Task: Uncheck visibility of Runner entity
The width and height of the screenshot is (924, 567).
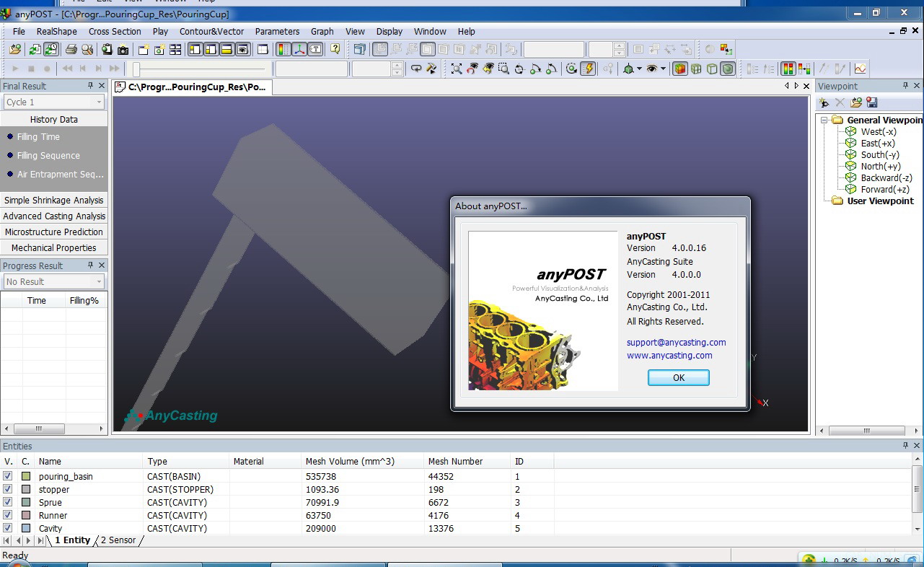Action: click(x=8, y=515)
